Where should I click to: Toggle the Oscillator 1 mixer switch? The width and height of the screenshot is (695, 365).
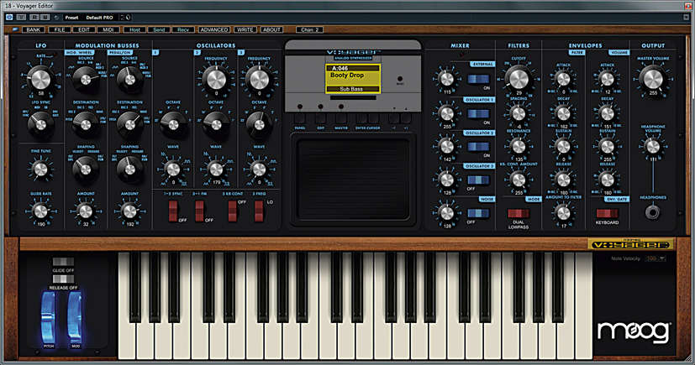coord(478,114)
